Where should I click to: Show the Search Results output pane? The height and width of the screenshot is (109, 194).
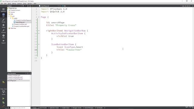[x=42, y=108]
